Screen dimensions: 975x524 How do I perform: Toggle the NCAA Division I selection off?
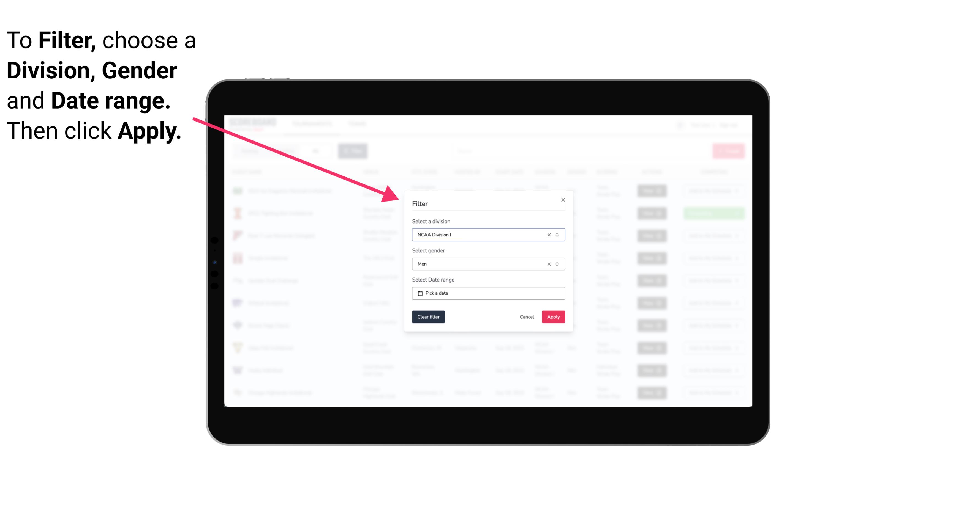click(547, 234)
